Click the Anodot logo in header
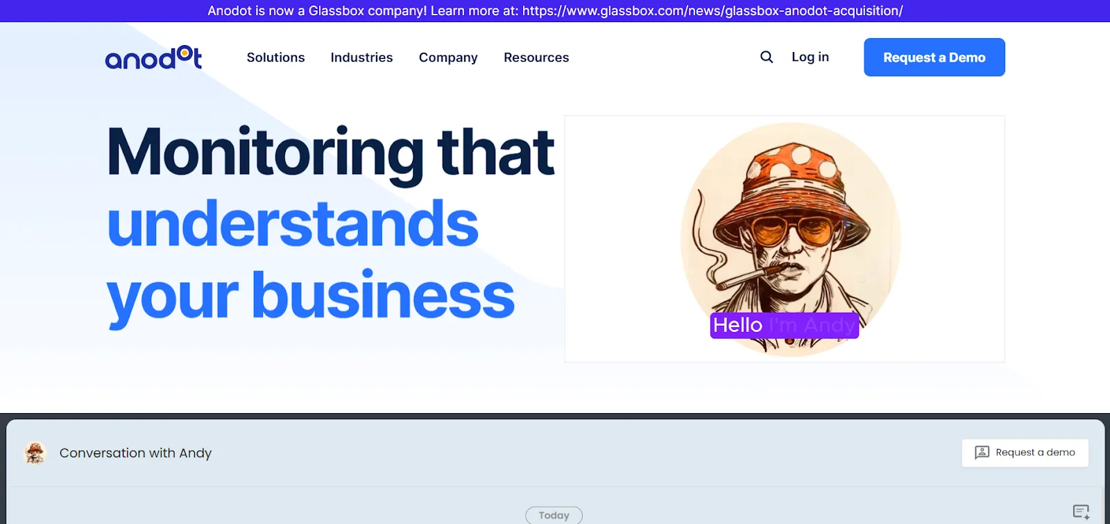Viewport: 1110px width, 524px height. click(x=153, y=58)
